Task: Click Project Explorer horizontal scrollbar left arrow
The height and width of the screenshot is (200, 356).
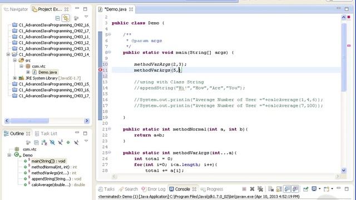Action: point(7,121)
